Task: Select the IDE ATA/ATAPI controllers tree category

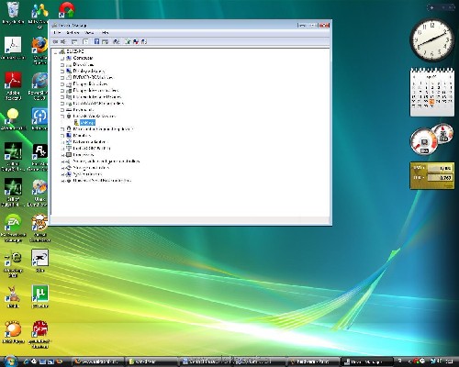Action: click(x=98, y=104)
